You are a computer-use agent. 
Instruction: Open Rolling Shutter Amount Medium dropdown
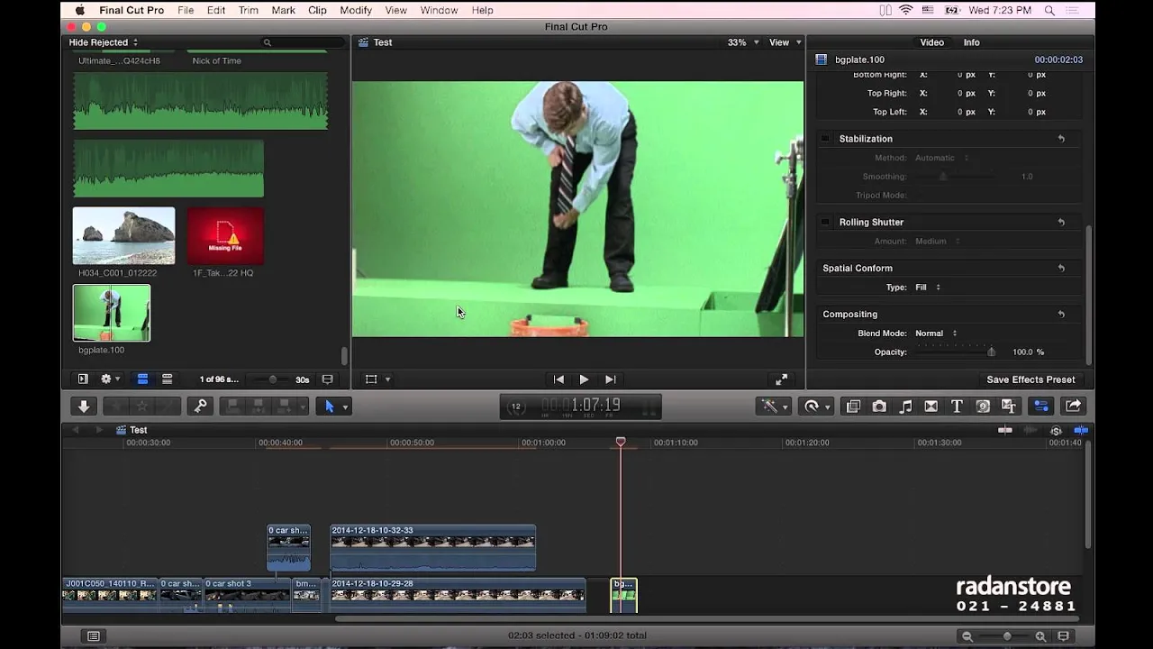938,242
